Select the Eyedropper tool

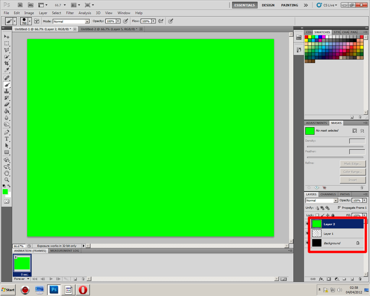click(7, 70)
